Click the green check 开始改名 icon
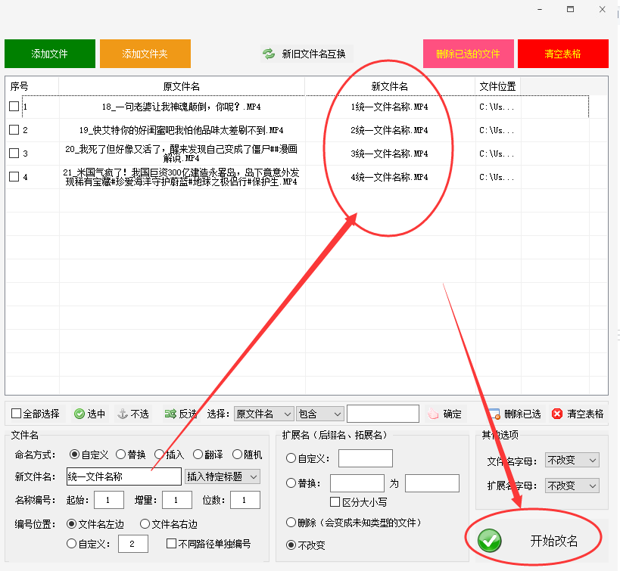This screenshot has width=620, height=571. (x=490, y=541)
